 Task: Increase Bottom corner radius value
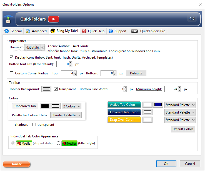click(115, 72)
